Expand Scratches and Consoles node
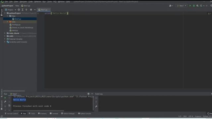 [x=5, y=42]
